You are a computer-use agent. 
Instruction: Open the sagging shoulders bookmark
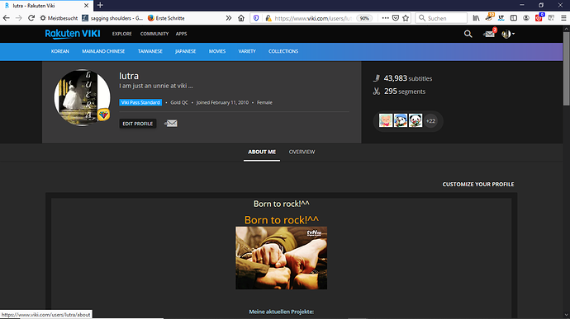pyautogui.click(x=112, y=18)
